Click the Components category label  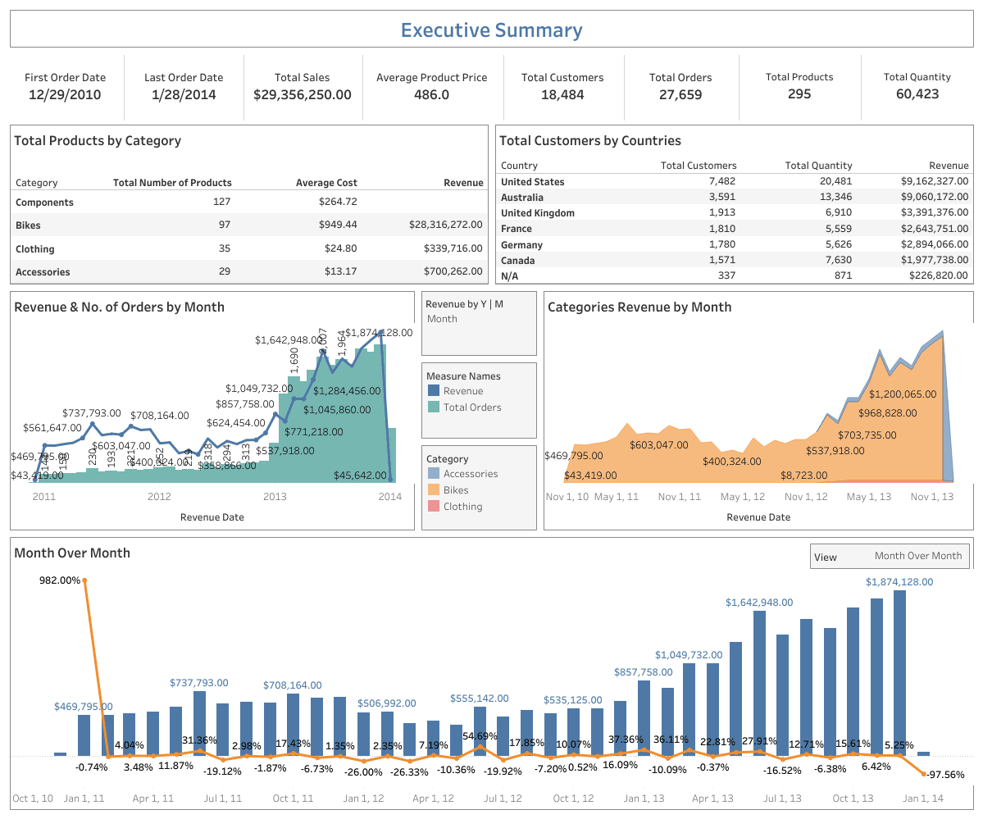44,202
